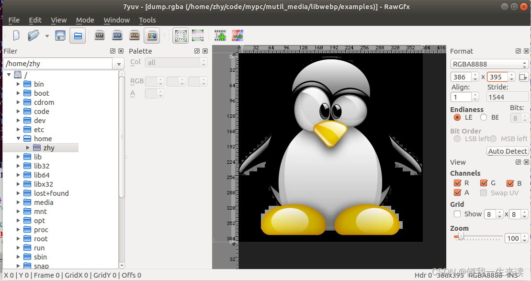Export buffer as RAW data
531x281 pixels.
(134, 35)
